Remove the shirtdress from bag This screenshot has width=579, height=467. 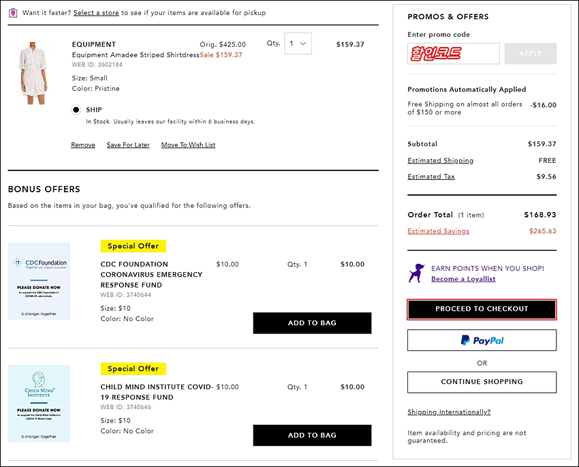pos(83,145)
